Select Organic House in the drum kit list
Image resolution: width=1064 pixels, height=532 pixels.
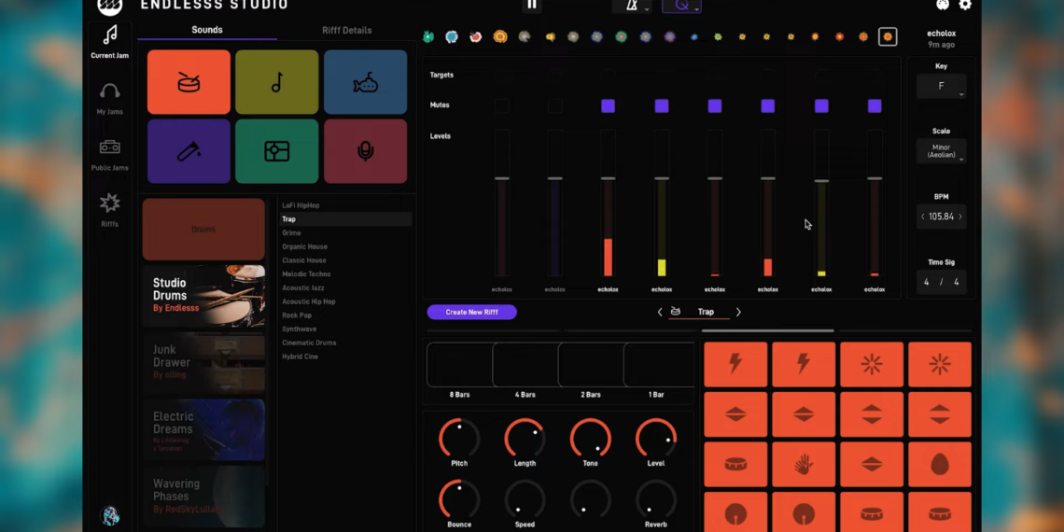pyautogui.click(x=304, y=246)
